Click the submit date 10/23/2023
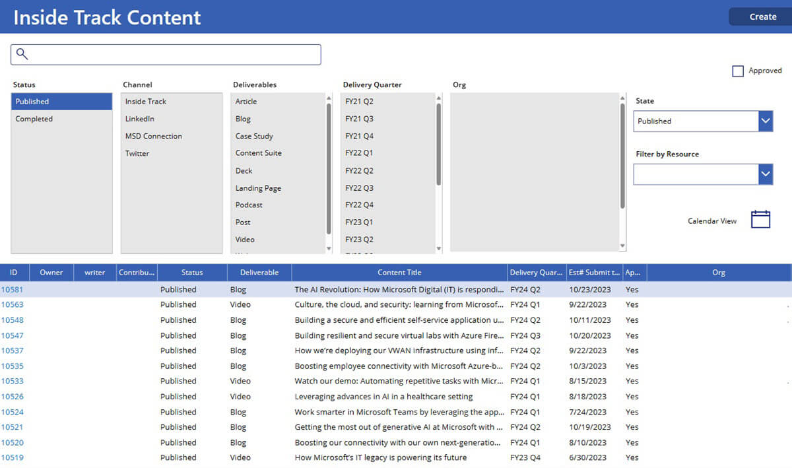 pos(589,290)
